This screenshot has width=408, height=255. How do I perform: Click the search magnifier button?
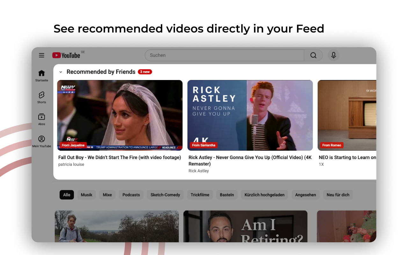(313, 55)
